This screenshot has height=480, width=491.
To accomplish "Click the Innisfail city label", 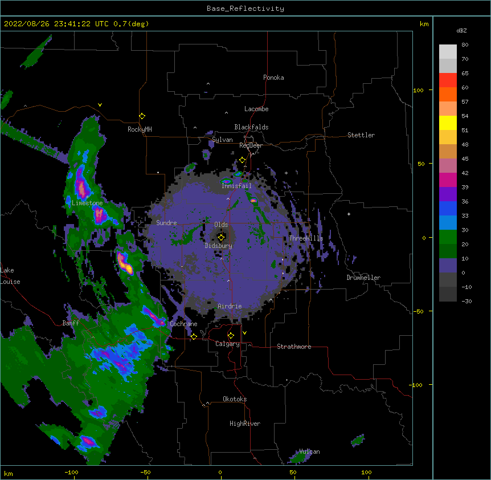I will (x=236, y=186).
